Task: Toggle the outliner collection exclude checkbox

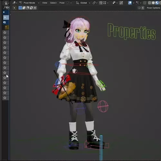Action: 5,22
